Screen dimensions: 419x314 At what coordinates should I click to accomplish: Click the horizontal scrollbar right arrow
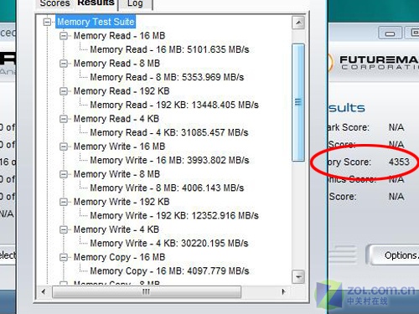pyautogui.click(x=284, y=292)
